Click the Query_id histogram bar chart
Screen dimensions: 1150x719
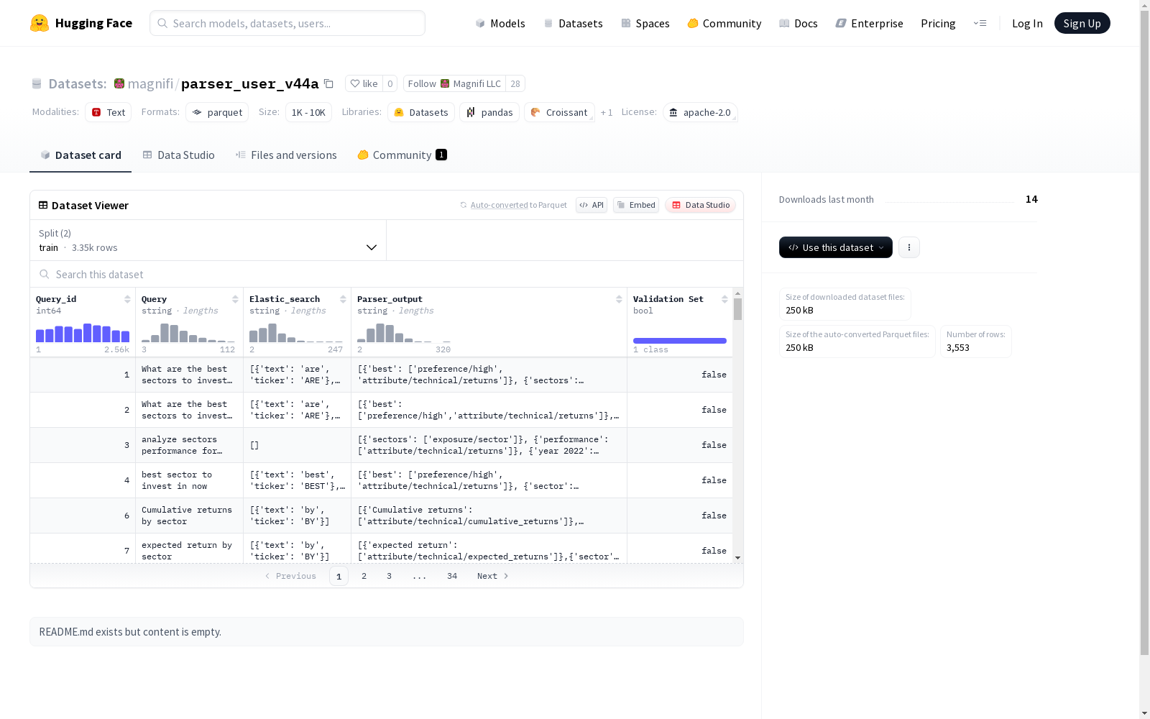coord(83,333)
